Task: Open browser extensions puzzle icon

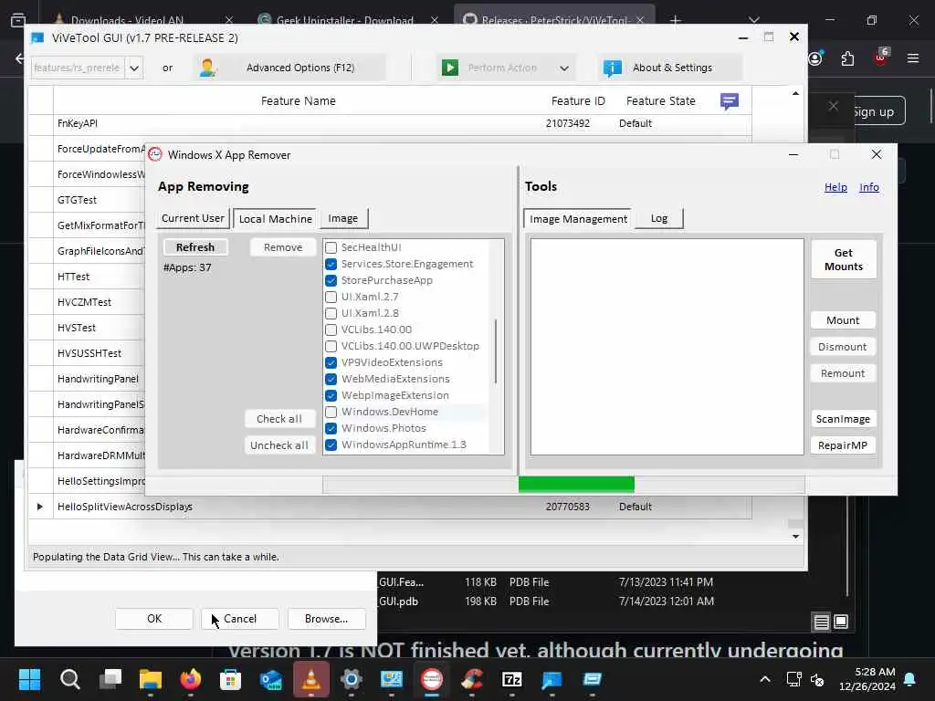Action: pos(847,58)
